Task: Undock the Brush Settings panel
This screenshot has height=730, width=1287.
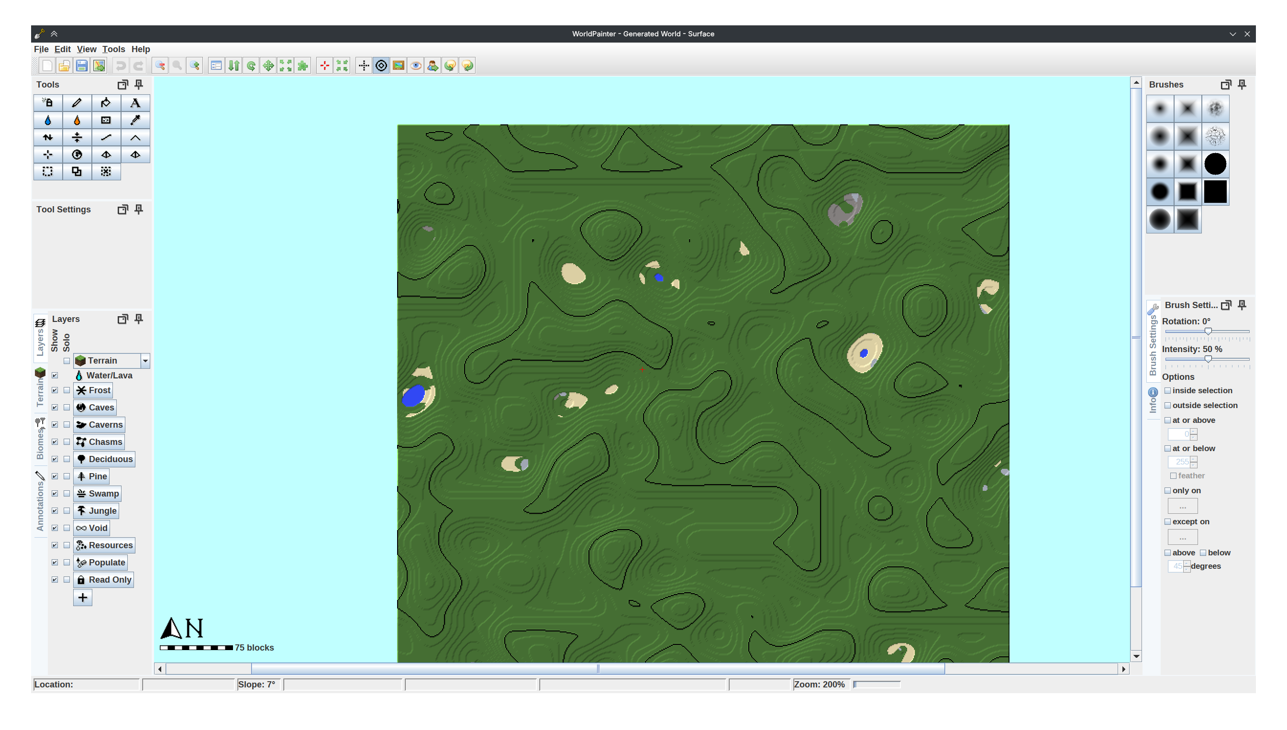Action: (1226, 305)
